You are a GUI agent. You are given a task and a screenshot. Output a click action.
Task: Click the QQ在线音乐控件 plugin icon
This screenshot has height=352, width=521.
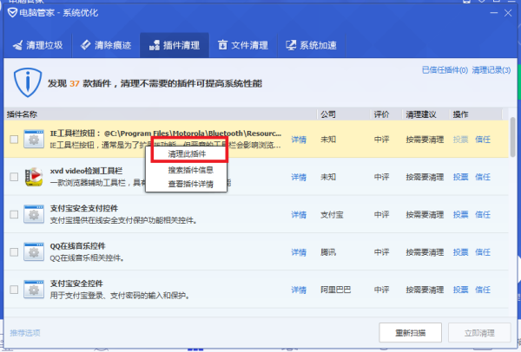point(35,251)
